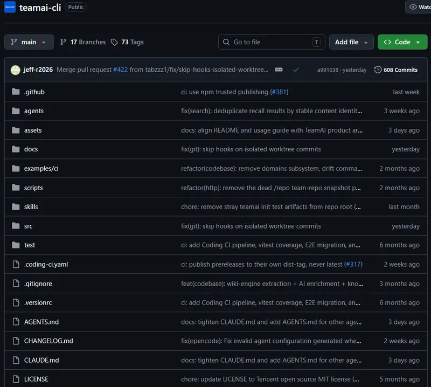Open commit hash a991038
This screenshot has width=431, height=387.
[328, 70]
